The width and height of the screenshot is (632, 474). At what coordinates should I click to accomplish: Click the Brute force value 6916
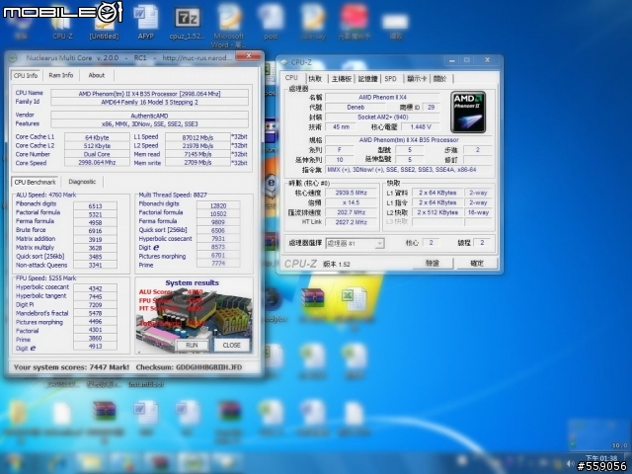tap(95, 231)
